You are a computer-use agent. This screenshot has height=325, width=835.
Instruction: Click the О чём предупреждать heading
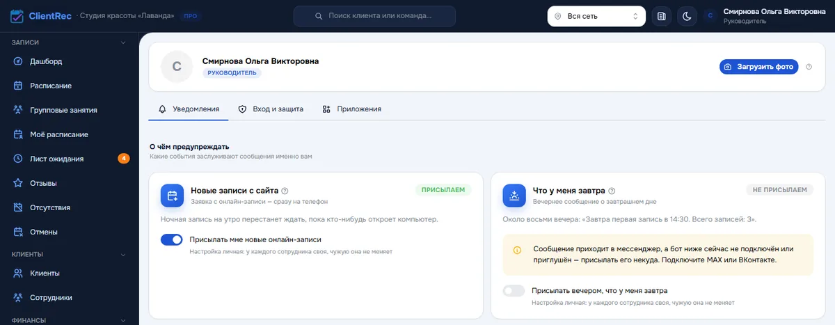(x=189, y=146)
